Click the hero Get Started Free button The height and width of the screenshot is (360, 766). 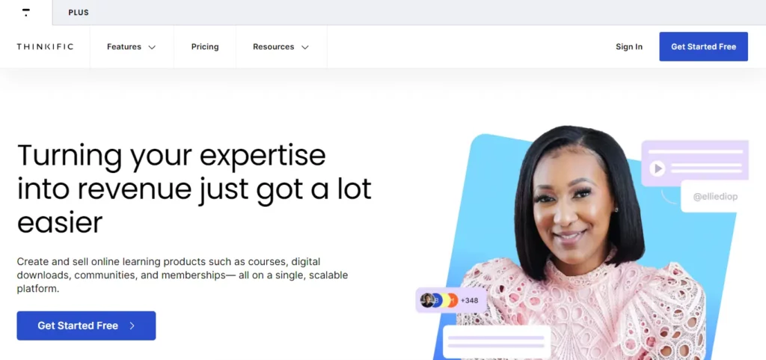click(87, 326)
